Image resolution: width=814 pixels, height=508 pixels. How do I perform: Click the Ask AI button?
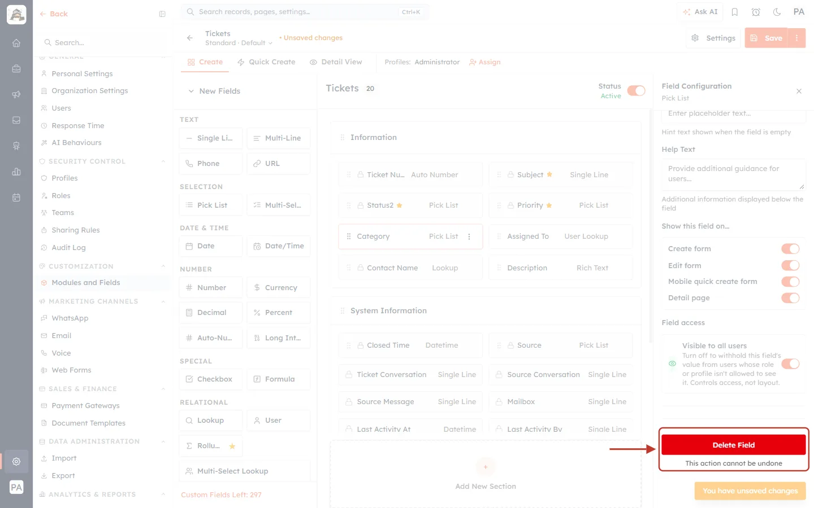point(700,12)
